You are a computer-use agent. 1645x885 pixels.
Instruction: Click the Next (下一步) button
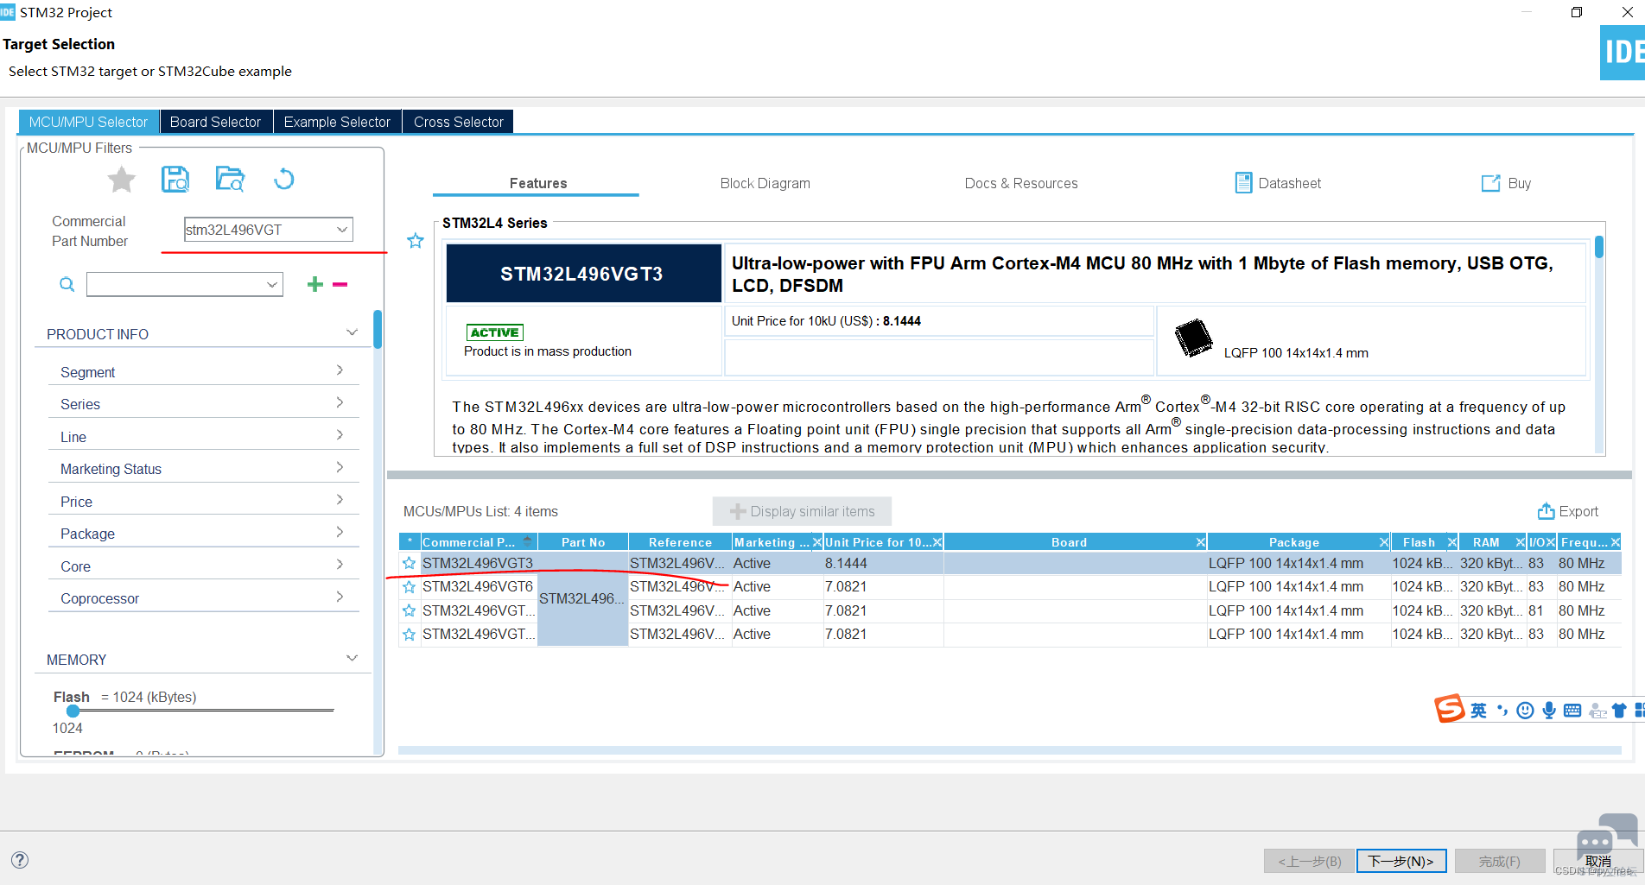(1400, 861)
